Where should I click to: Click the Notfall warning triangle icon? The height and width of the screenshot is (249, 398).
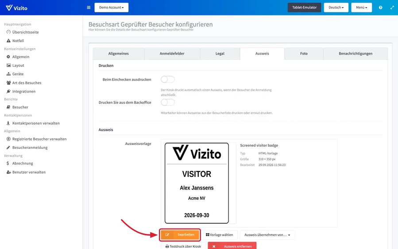8,41
